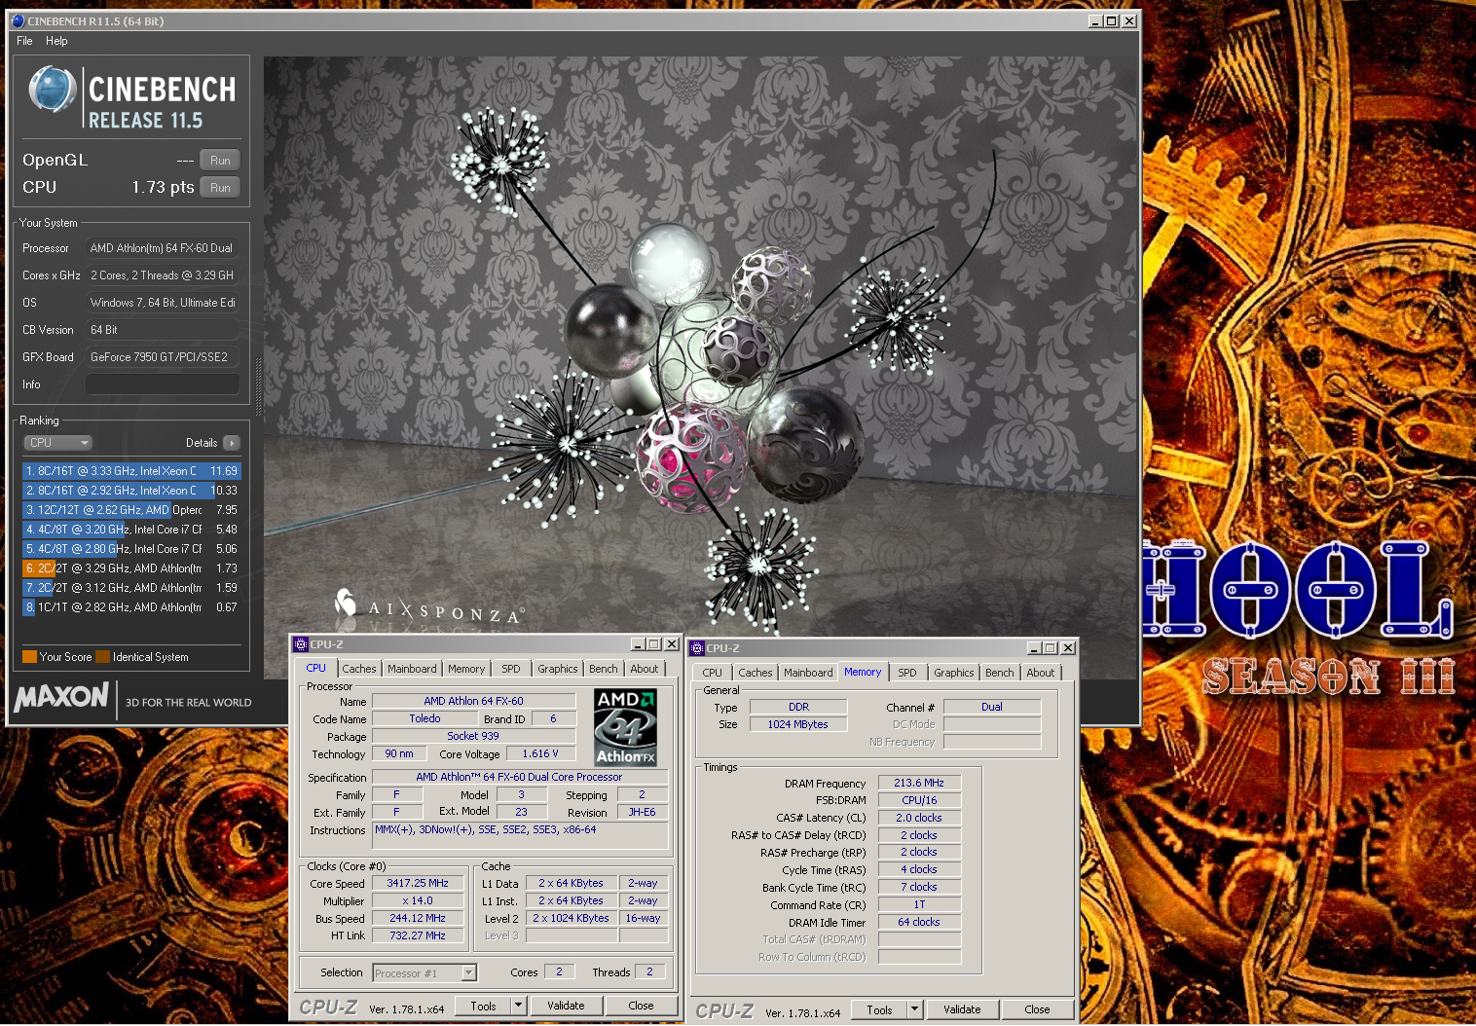The height and width of the screenshot is (1026, 1476).
Task: Click the GFX Board GeForce 7950 GT field
Action: 163,357
